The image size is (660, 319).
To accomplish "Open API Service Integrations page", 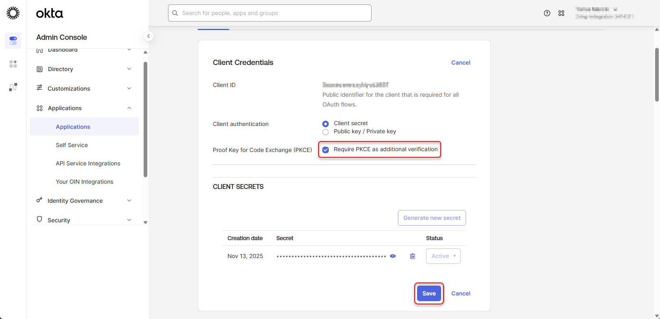I will click(88, 163).
